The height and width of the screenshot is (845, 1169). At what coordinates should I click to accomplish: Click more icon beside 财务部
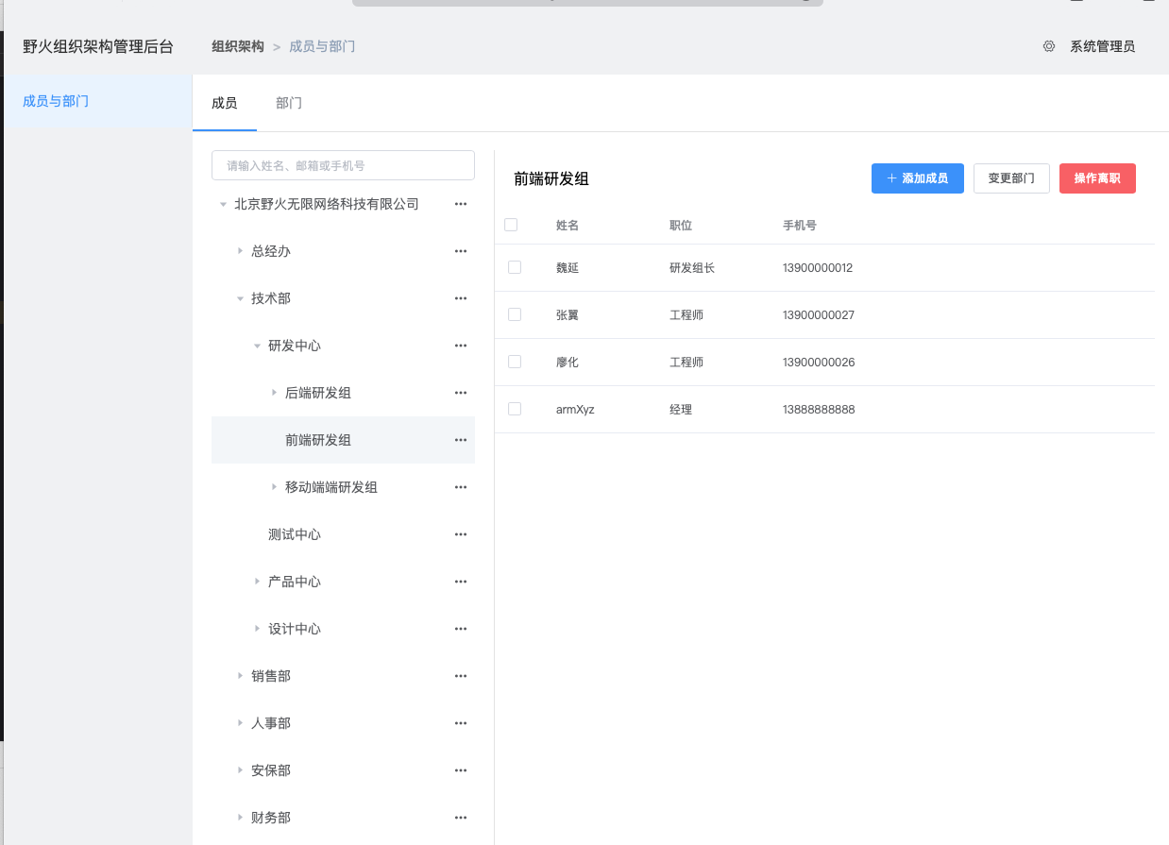coord(461,818)
